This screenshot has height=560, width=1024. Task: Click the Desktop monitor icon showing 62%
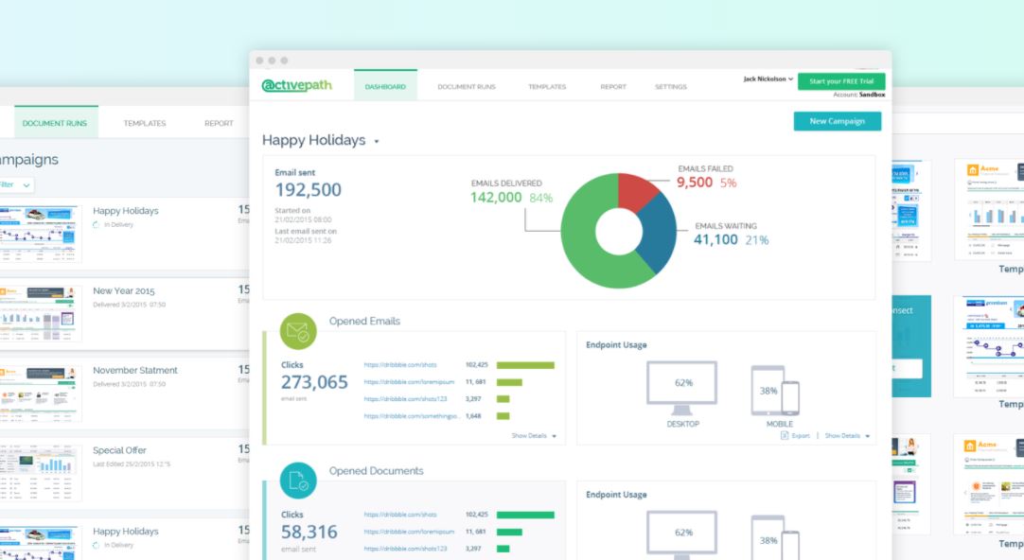(x=682, y=388)
